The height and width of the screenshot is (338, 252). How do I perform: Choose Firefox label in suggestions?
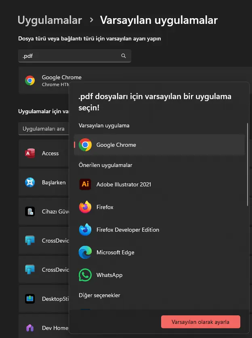pyautogui.click(x=105, y=207)
